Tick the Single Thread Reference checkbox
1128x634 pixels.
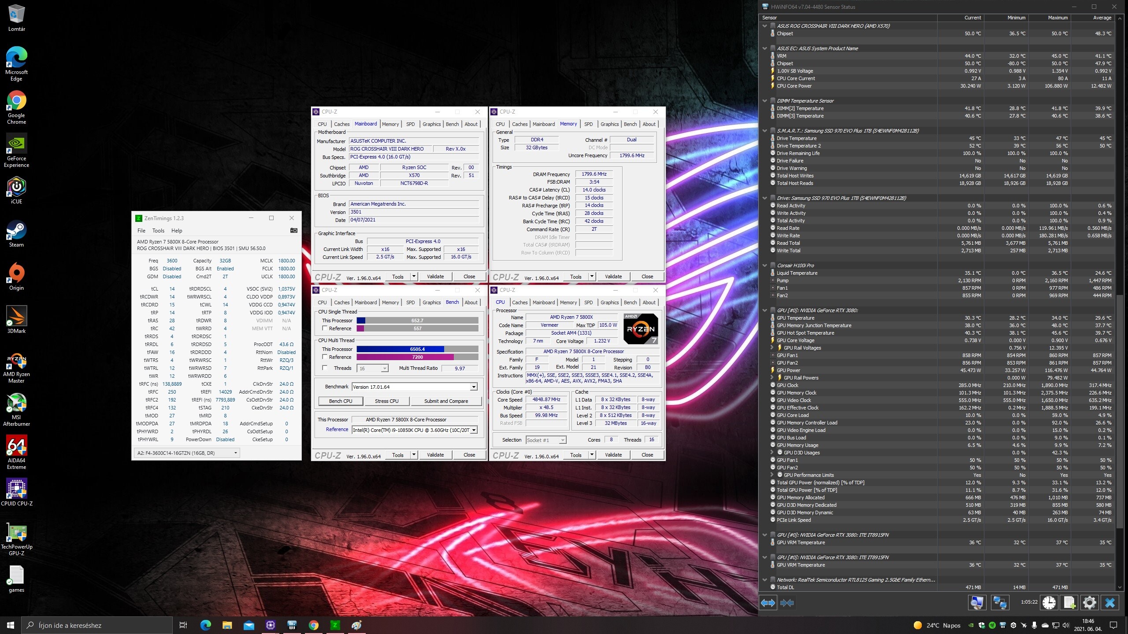click(325, 328)
